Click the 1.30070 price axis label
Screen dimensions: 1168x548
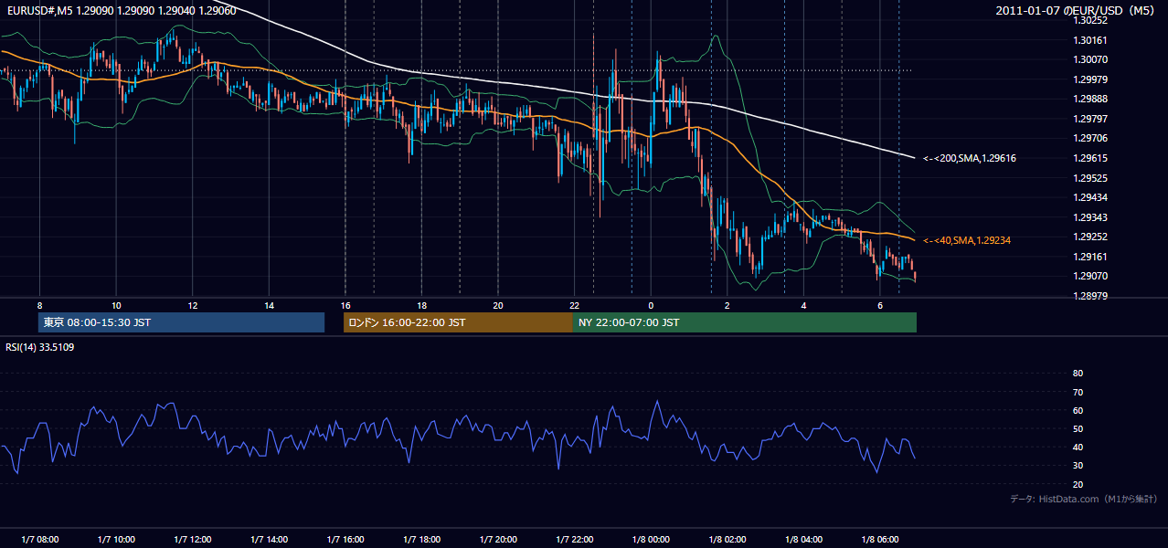[1090, 59]
